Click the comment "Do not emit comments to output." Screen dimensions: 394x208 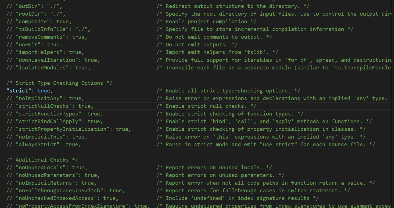pyautogui.click(x=214, y=37)
